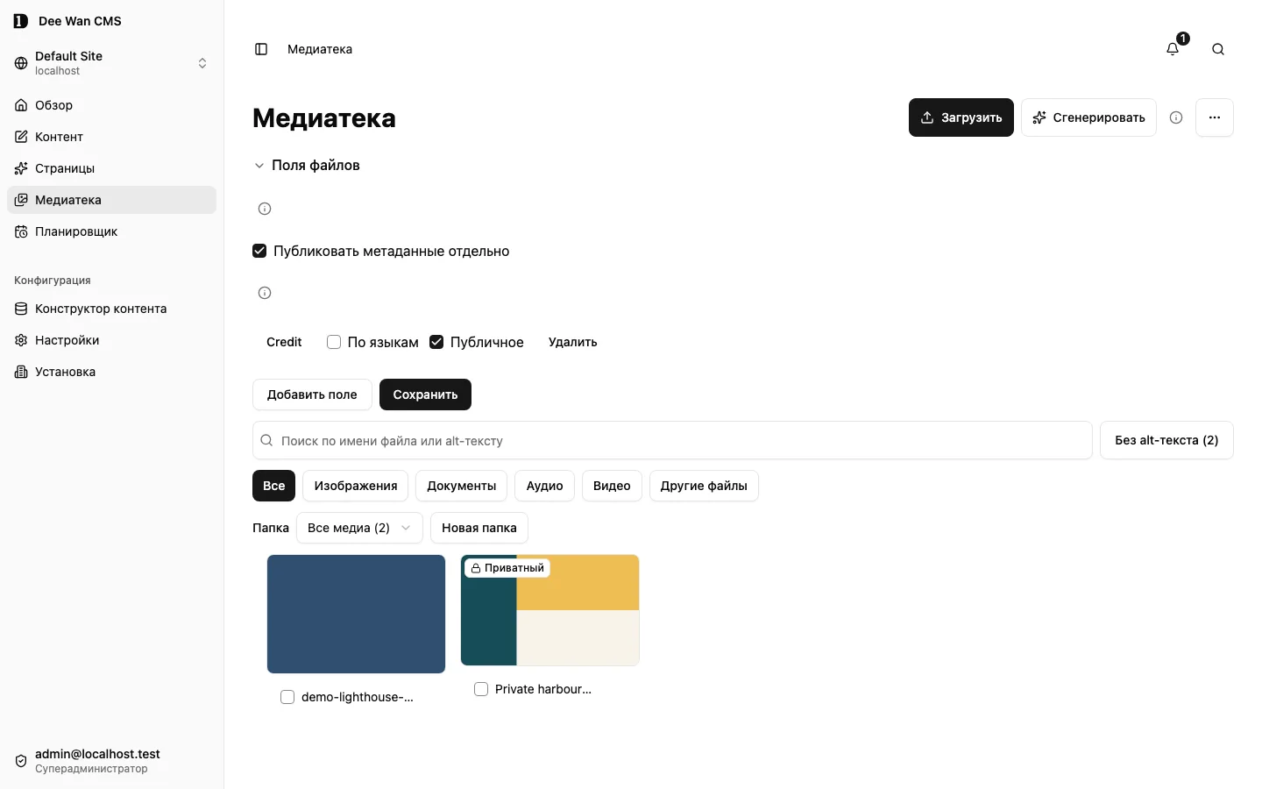This screenshot has height=789, width=1262.
Task: Filter by Документы tab
Action: click(461, 486)
